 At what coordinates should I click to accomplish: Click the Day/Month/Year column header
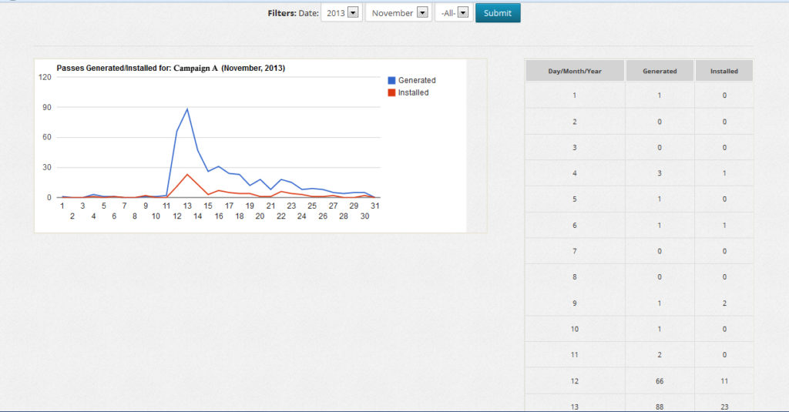click(575, 71)
